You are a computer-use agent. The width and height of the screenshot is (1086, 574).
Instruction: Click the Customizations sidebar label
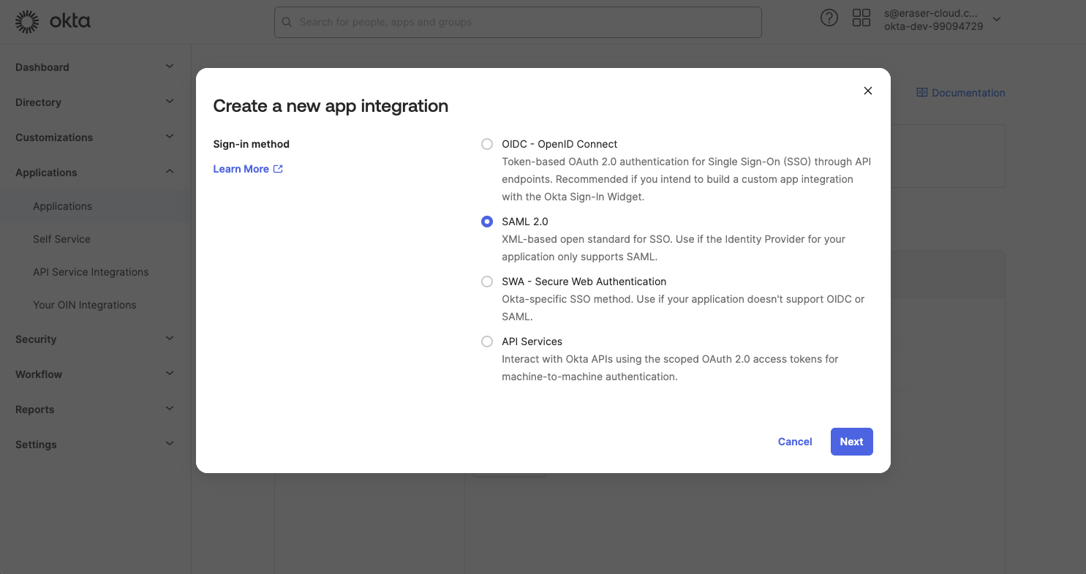(x=54, y=137)
